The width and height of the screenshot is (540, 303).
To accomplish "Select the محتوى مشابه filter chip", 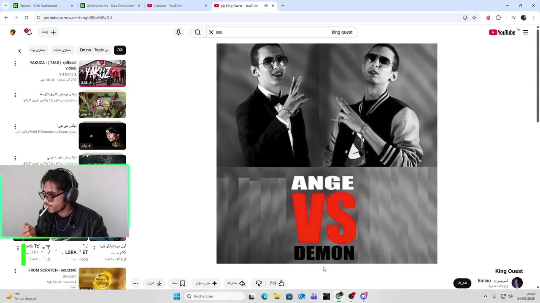I will click(x=62, y=50).
